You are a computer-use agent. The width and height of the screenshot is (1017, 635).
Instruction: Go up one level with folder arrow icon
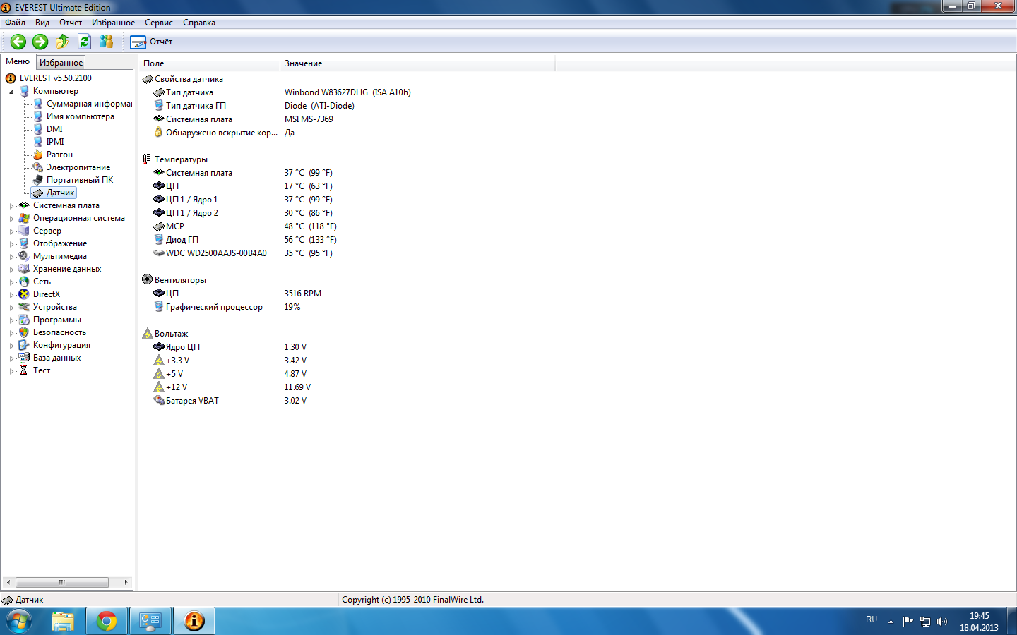pyautogui.click(x=62, y=42)
